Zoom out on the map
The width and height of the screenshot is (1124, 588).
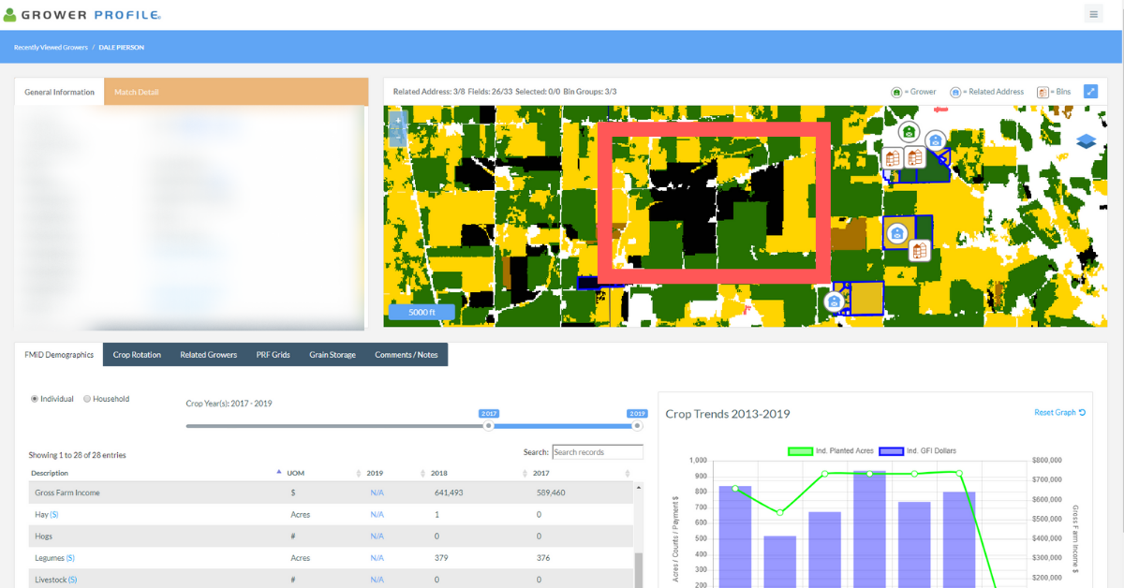click(397, 137)
